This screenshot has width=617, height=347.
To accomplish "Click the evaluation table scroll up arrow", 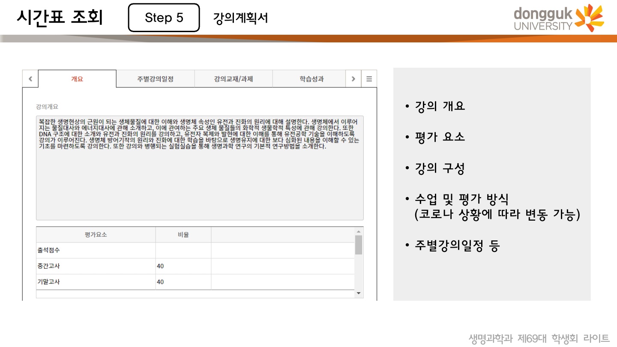I will [359, 231].
